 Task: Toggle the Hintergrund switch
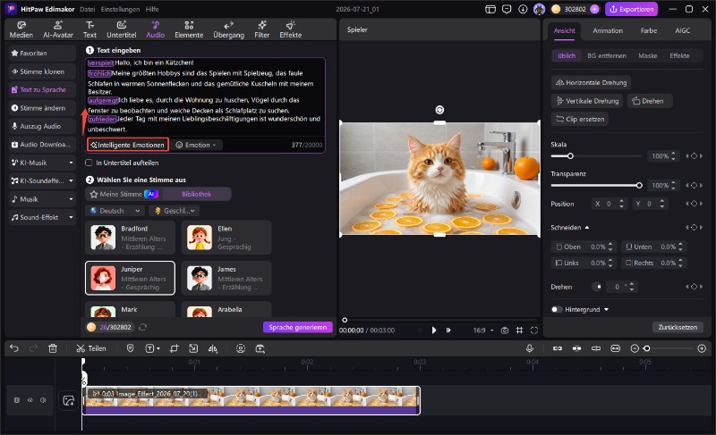[x=557, y=309]
